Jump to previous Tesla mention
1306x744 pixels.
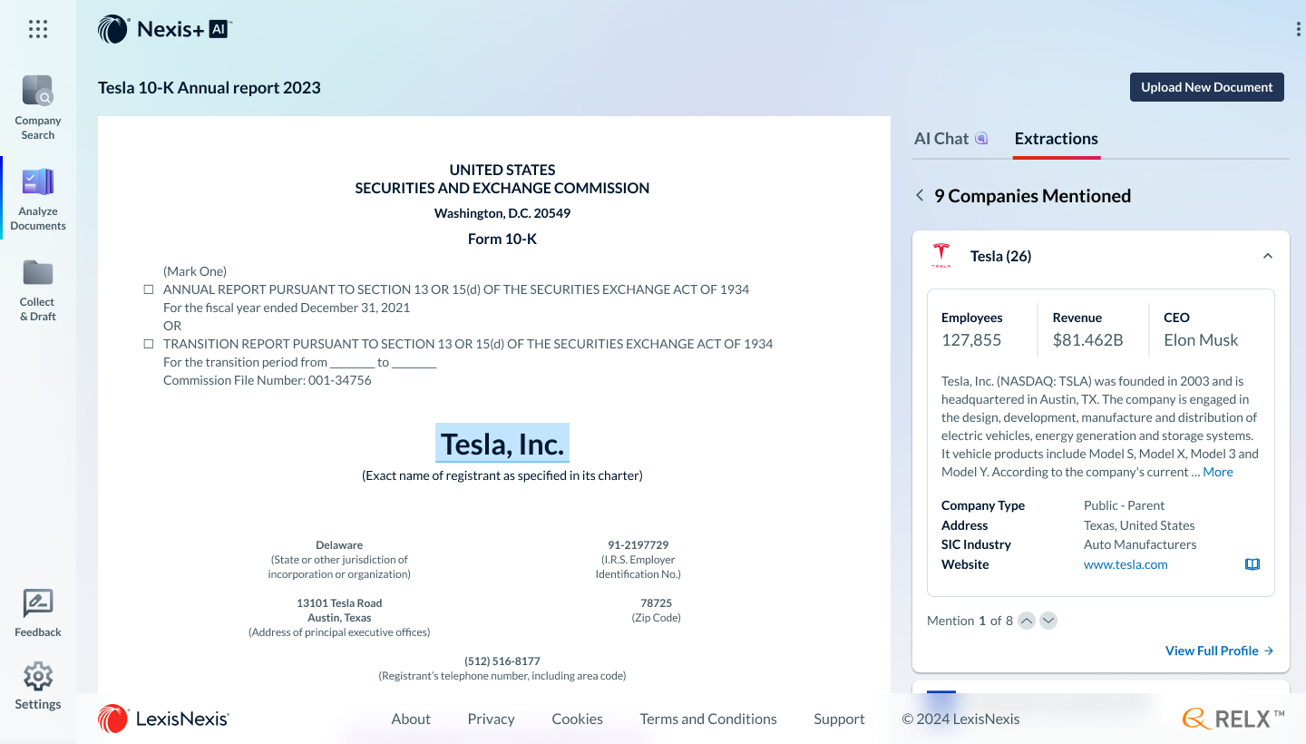1027,621
